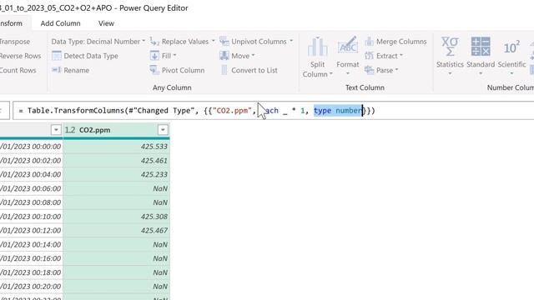534x300 pixels.
Task: Click the Replace Values icon
Action: [154, 42]
